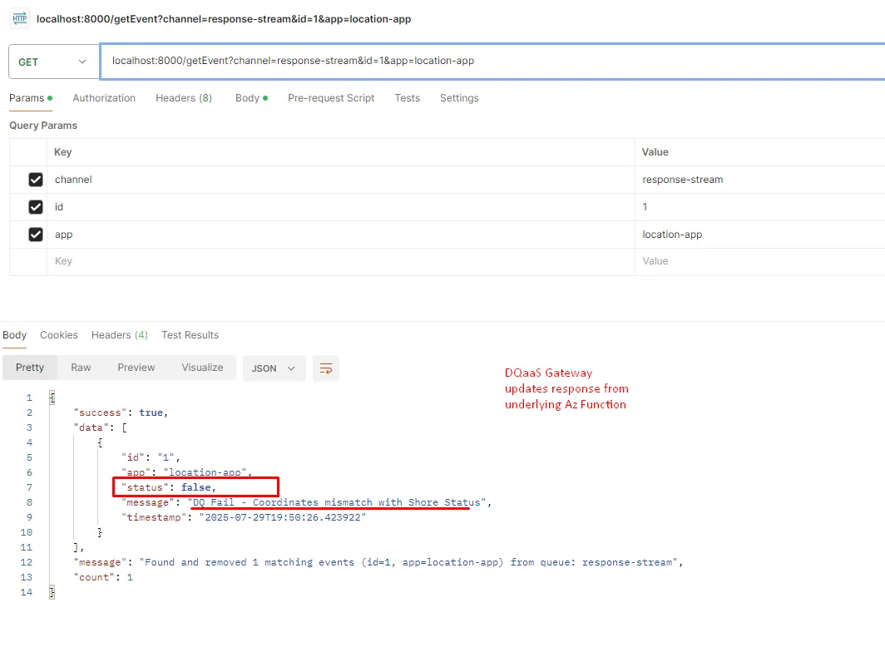Click the wrap lines icon in response toolbar
The image size is (885, 652).
point(326,368)
